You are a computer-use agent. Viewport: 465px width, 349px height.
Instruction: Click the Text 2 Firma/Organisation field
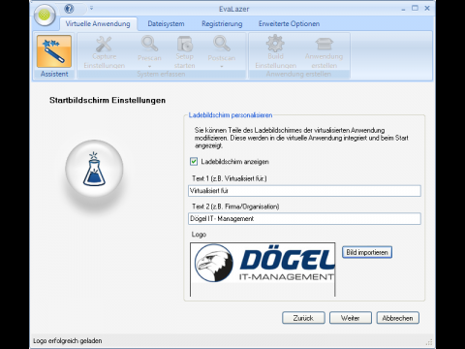(x=304, y=219)
